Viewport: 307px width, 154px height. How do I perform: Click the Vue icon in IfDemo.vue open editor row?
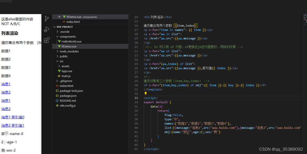[64, 17]
